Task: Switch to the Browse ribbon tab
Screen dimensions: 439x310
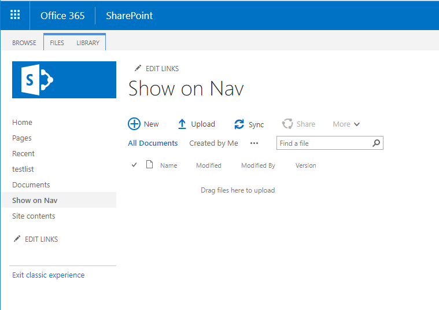Action: pyautogui.click(x=24, y=43)
